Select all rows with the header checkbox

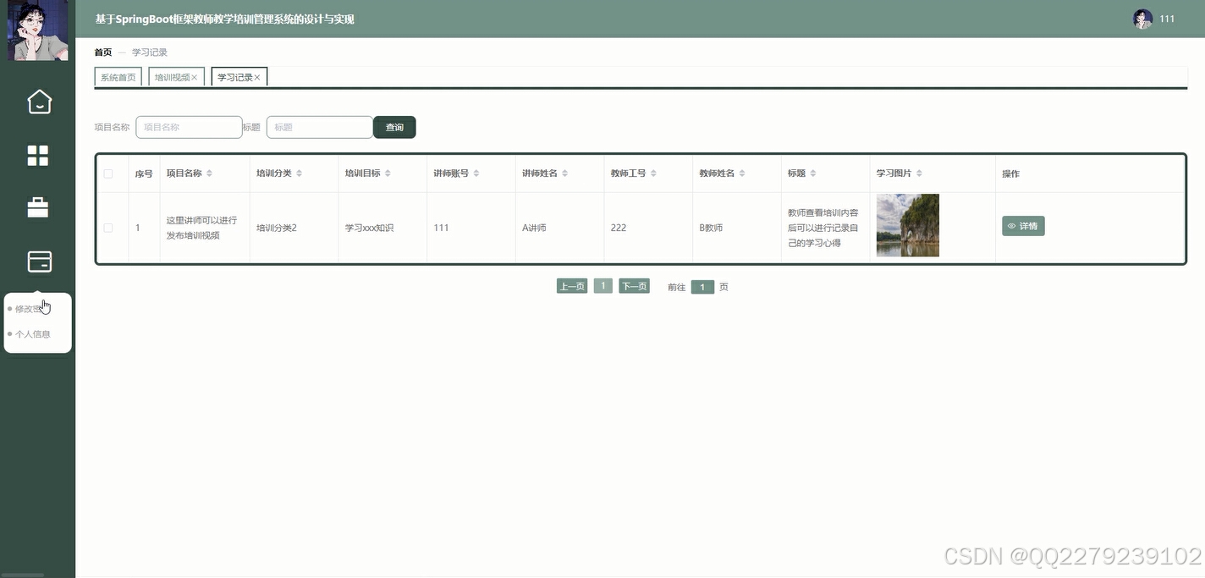pyautogui.click(x=107, y=173)
